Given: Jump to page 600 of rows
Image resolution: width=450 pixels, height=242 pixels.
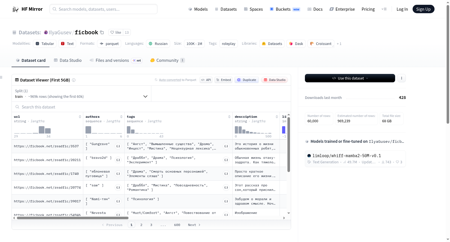Looking at the screenshot, I should 177,225.
